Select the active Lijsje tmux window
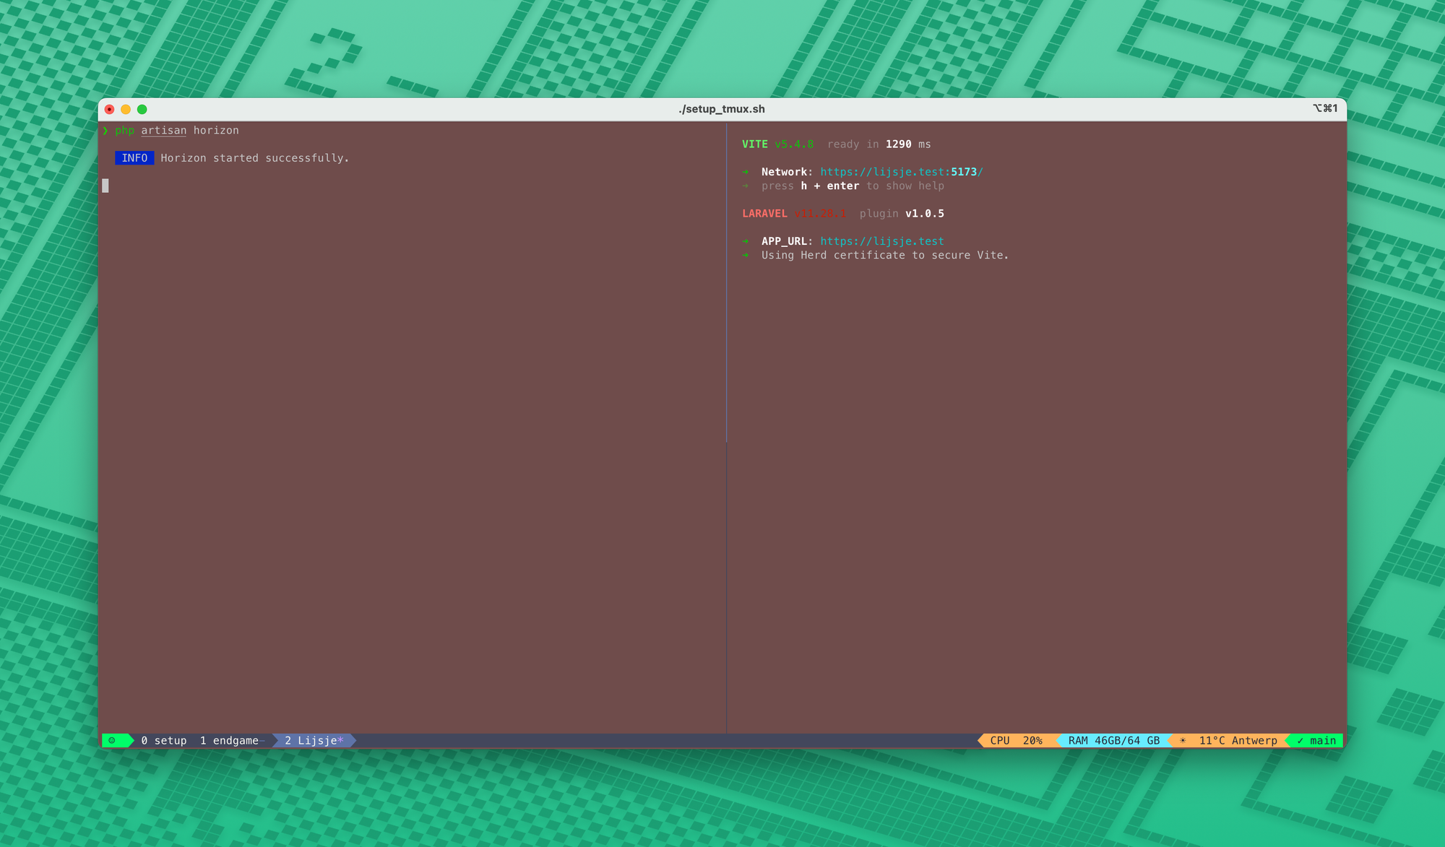This screenshot has height=847, width=1445. pyautogui.click(x=312, y=740)
